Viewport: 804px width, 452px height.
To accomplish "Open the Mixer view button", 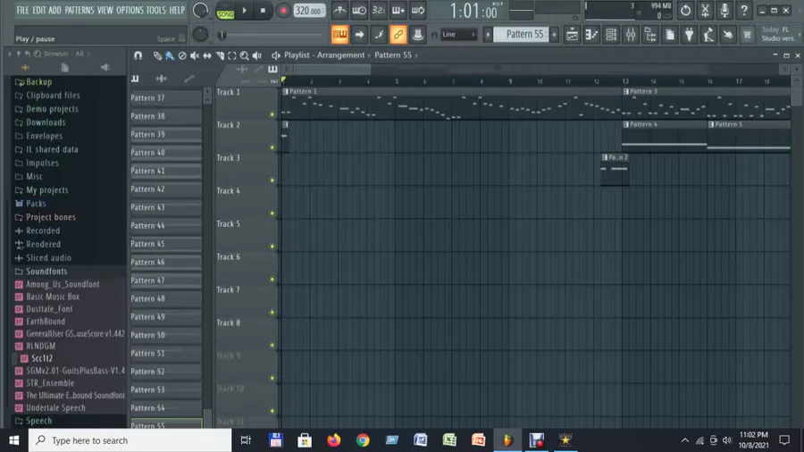I will click(630, 34).
